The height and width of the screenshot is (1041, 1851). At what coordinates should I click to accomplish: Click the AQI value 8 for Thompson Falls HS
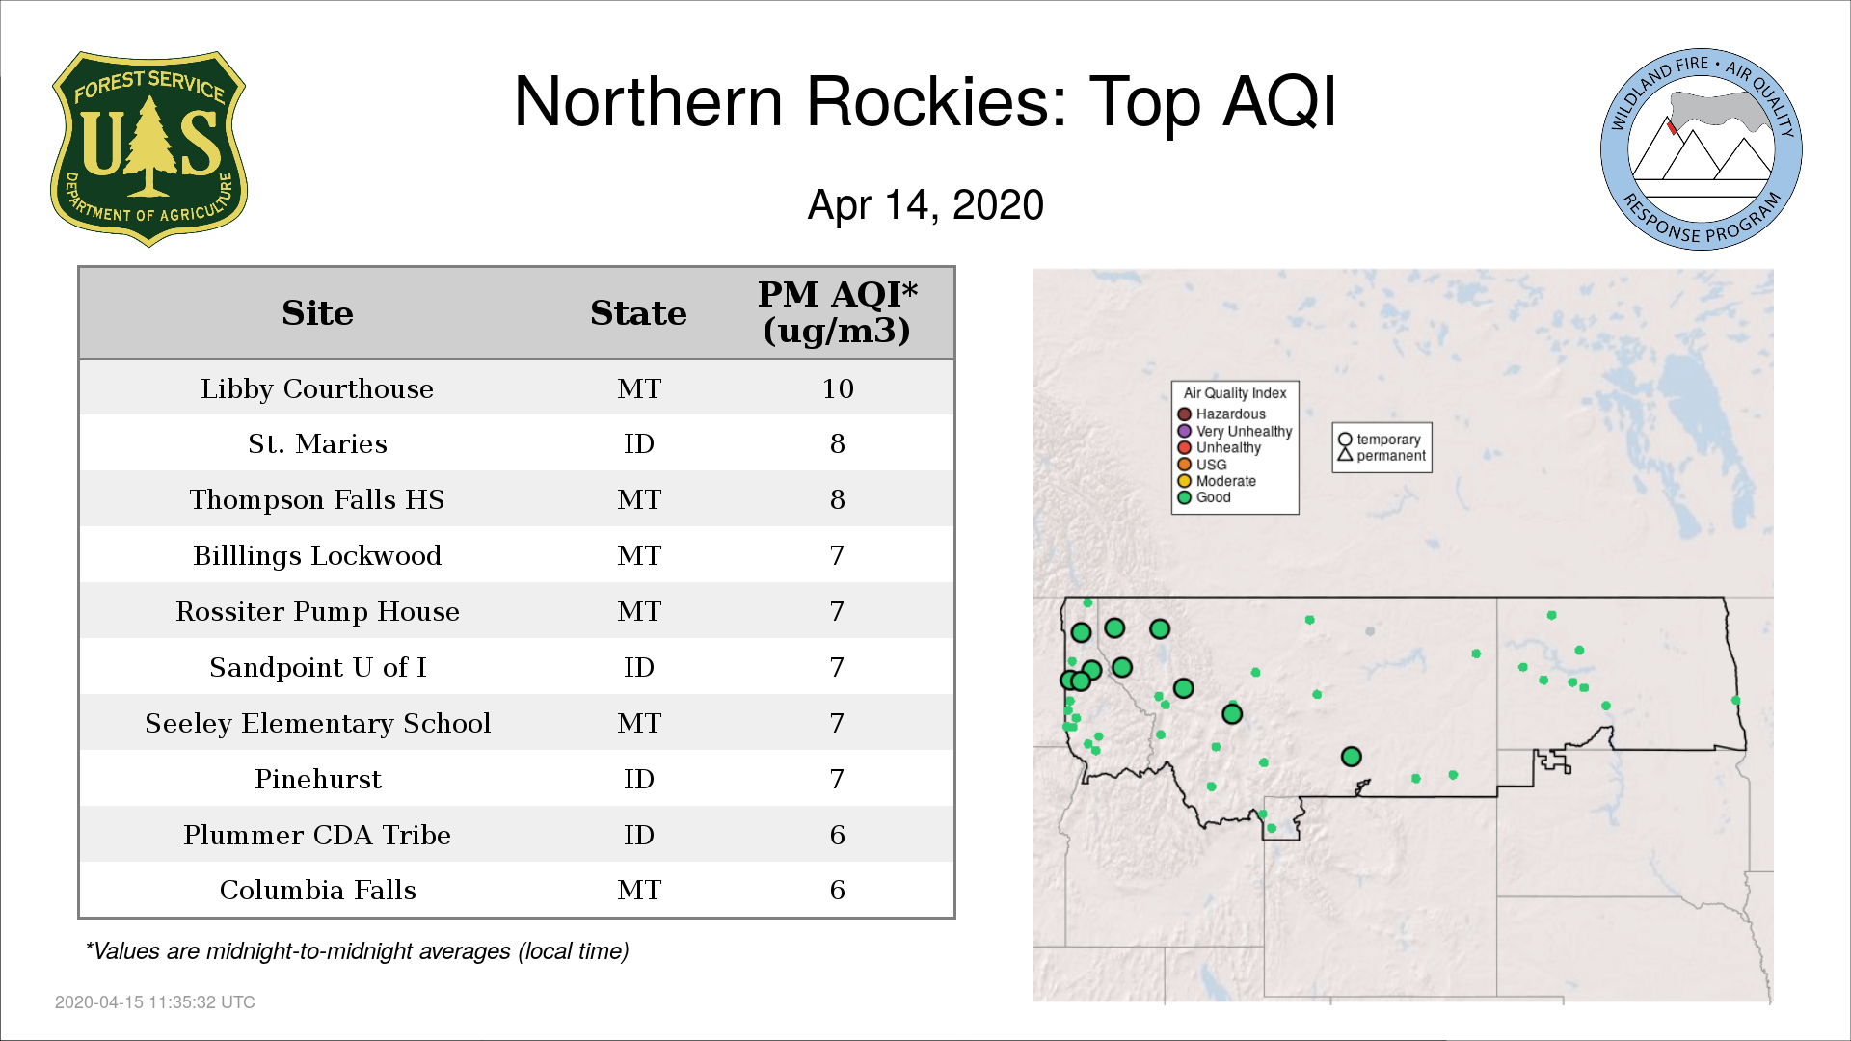coord(837,499)
